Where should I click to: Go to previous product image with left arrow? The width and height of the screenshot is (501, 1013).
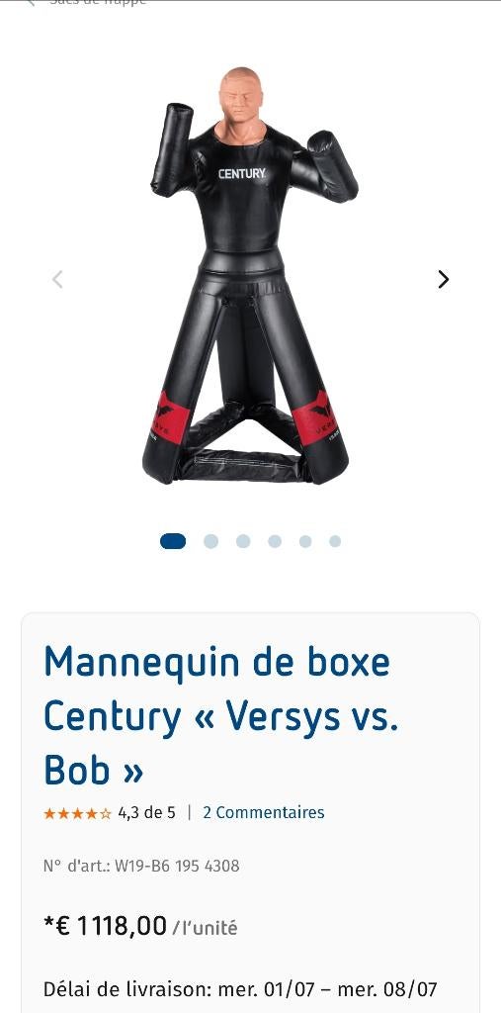[57, 279]
